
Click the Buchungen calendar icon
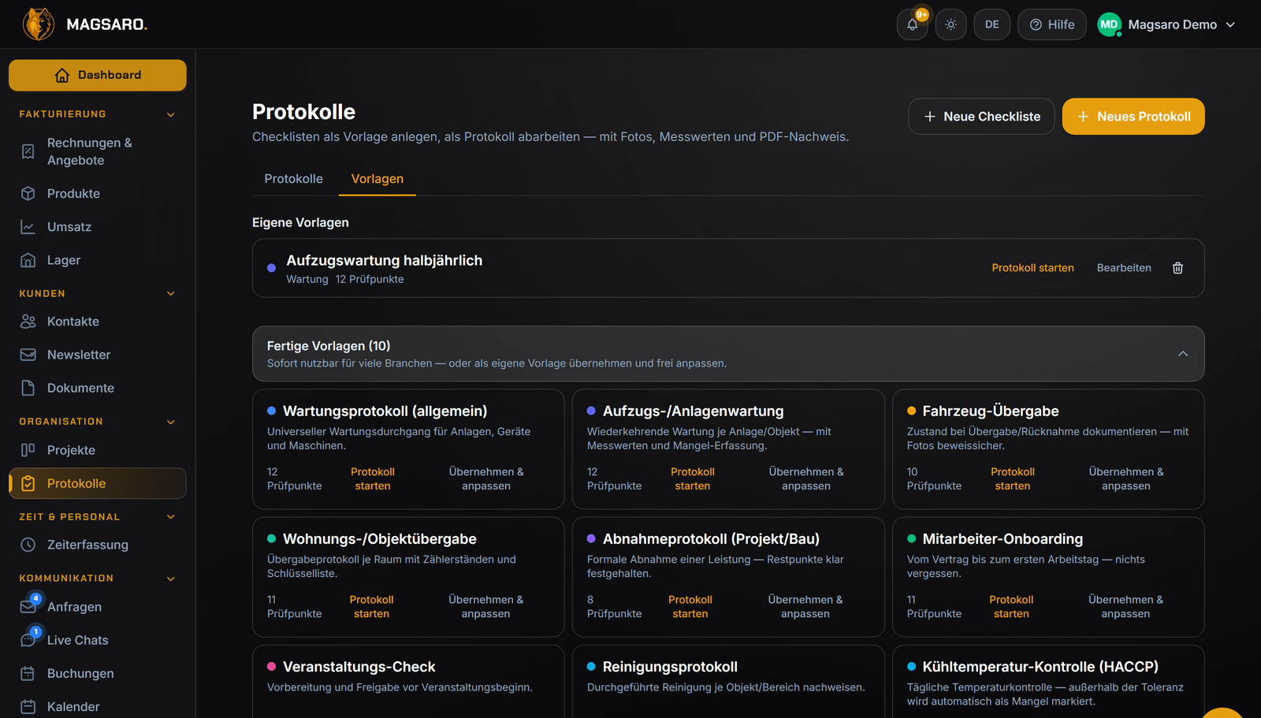click(28, 674)
